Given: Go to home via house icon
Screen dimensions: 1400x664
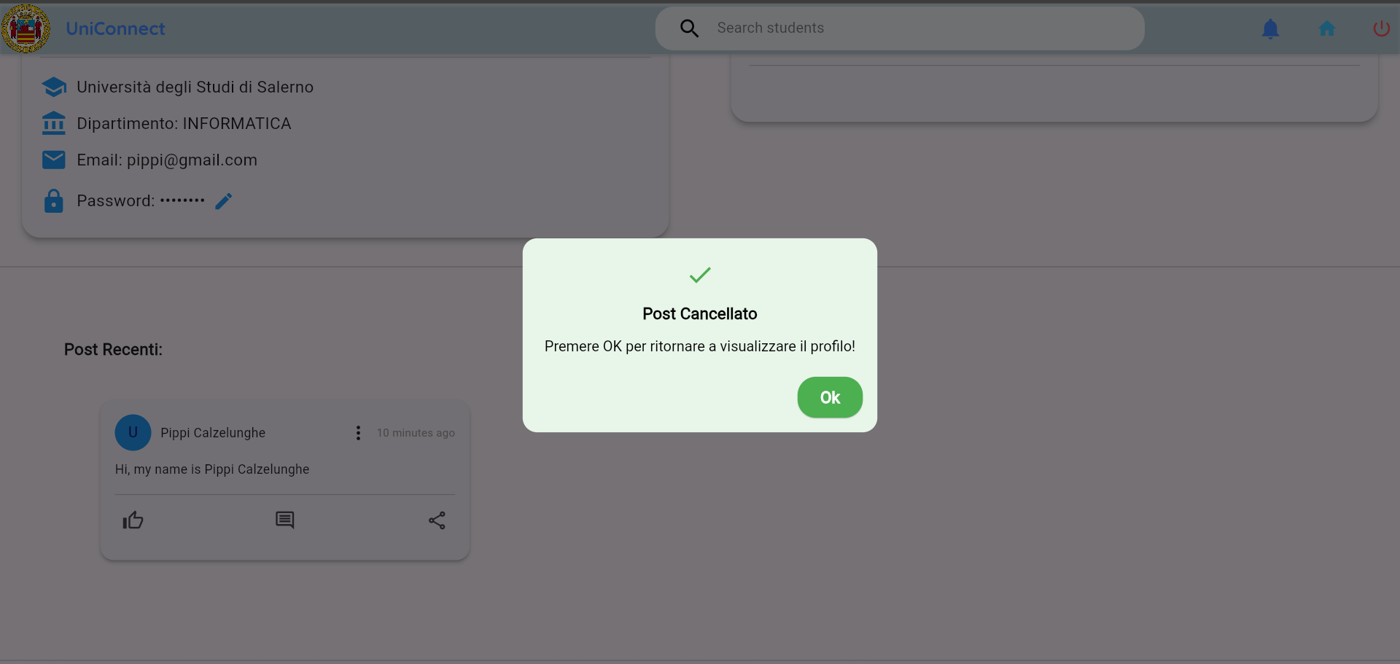Looking at the screenshot, I should pyautogui.click(x=1327, y=28).
